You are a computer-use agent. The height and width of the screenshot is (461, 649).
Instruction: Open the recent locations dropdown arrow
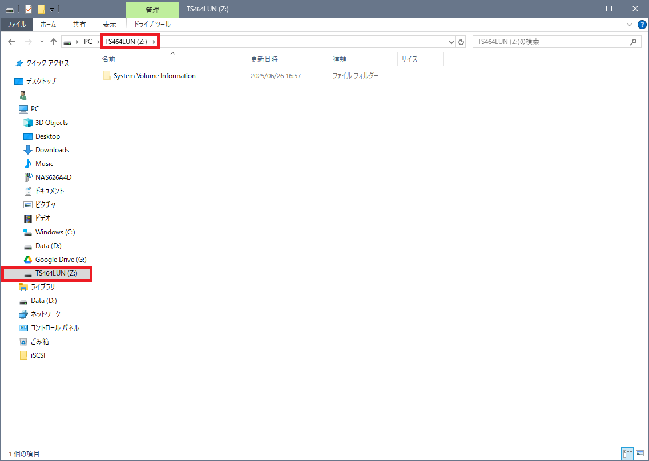[42, 42]
